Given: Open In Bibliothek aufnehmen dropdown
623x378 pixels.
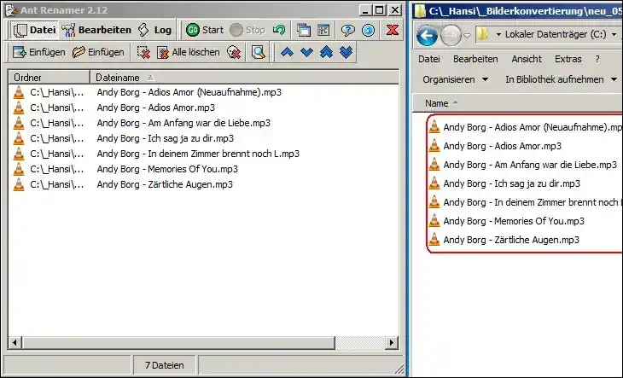Looking at the screenshot, I should [561, 79].
